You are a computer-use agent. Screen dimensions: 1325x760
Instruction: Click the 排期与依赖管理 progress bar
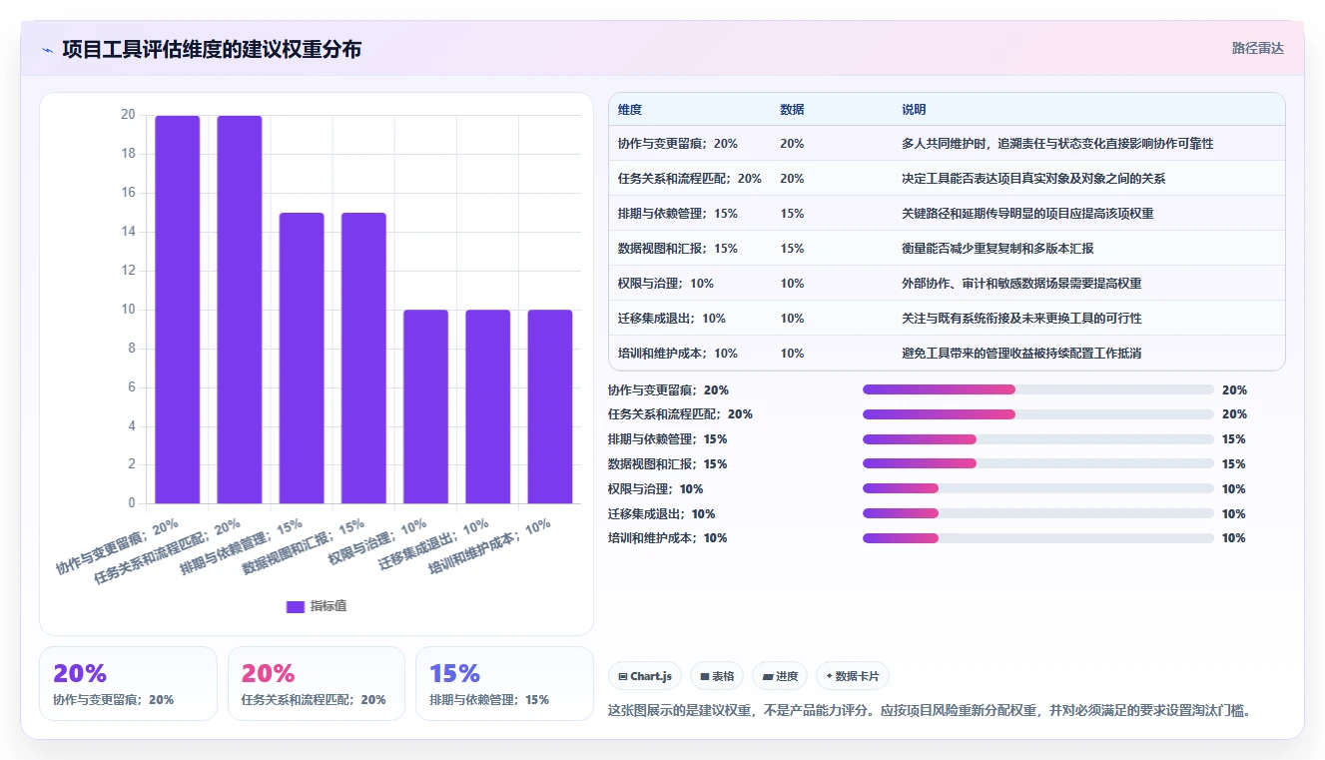point(1038,438)
